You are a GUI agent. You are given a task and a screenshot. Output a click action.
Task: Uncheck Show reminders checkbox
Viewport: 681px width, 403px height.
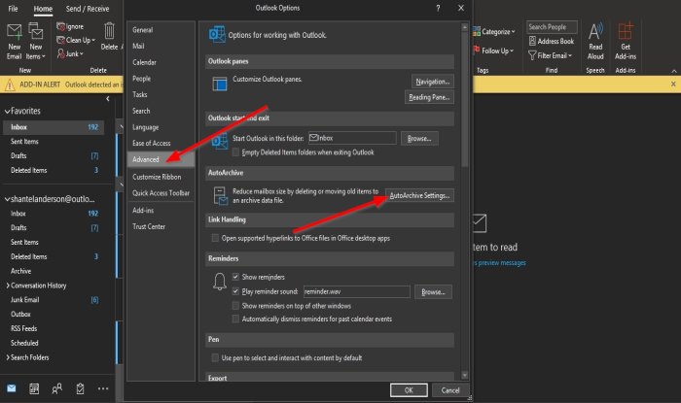(235, 277)
